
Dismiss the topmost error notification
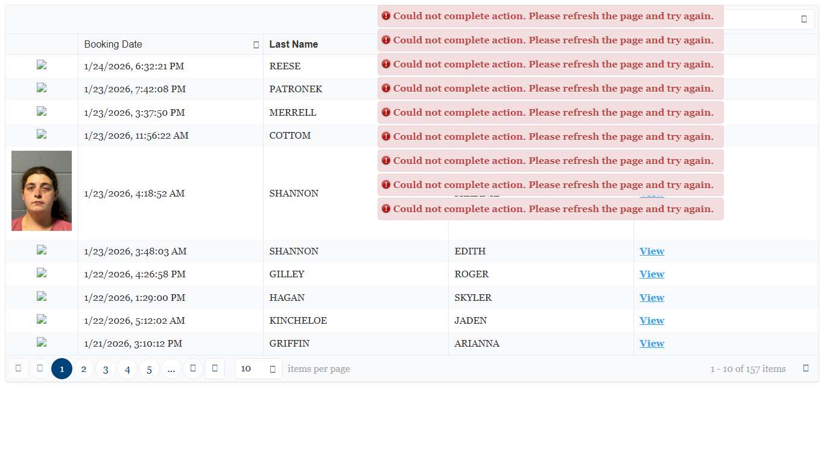click(x=550, y=16)
